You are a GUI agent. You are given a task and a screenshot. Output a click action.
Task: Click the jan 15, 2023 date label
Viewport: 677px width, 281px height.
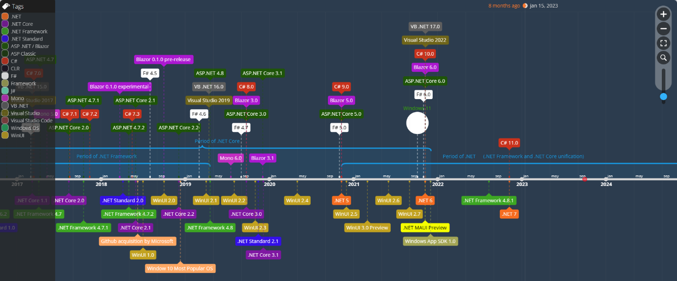click(x=544, y=6)
